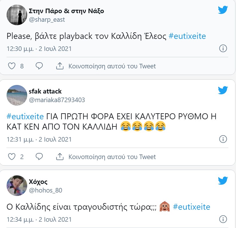The image size is (236, 228).
Task: Click Twitter bird icon on Χόχος tweet
Action: click(x=223, y=181)
